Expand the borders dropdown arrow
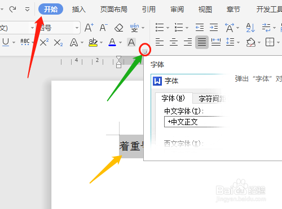 (278, 42)
